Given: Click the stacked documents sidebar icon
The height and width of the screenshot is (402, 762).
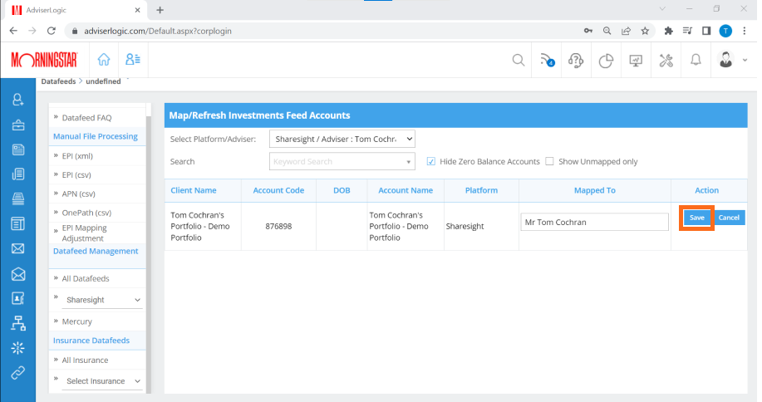Looking at the screenshot, I should click(x=18, y=174).
